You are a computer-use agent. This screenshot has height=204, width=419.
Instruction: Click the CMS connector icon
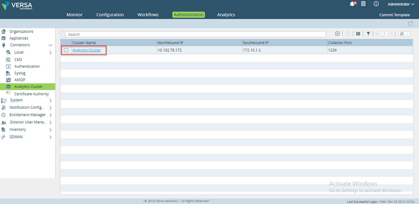pyautogui.click(x=9, y=60)
